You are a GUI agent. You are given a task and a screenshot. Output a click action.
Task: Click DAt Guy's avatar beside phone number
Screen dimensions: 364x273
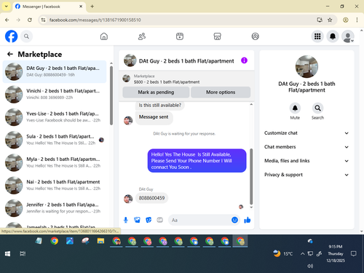[128, 199]
